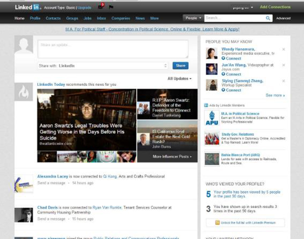Open the Bahia Blanca Port ad image
The height and width of the screenshot is (239, 304).
[212, 159]
